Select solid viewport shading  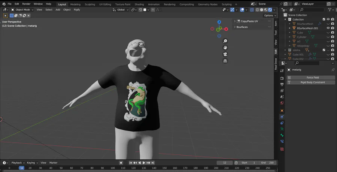(x=262, y=10)
